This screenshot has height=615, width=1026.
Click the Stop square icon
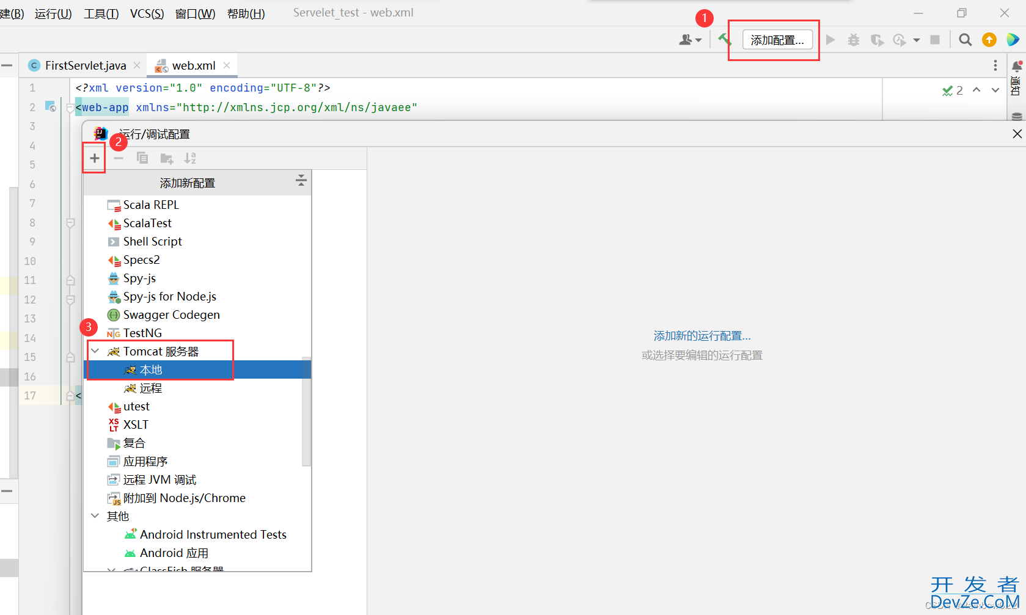coord(934,40)
